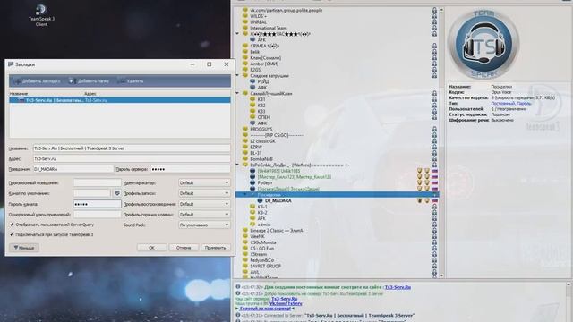
Task: Click the channel tree scrollbar down arrow
Action: coord(441,275)
